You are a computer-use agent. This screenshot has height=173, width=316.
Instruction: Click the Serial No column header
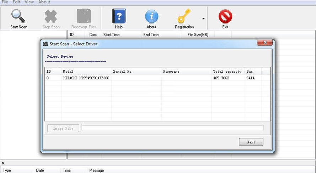[x=136, y=71]
